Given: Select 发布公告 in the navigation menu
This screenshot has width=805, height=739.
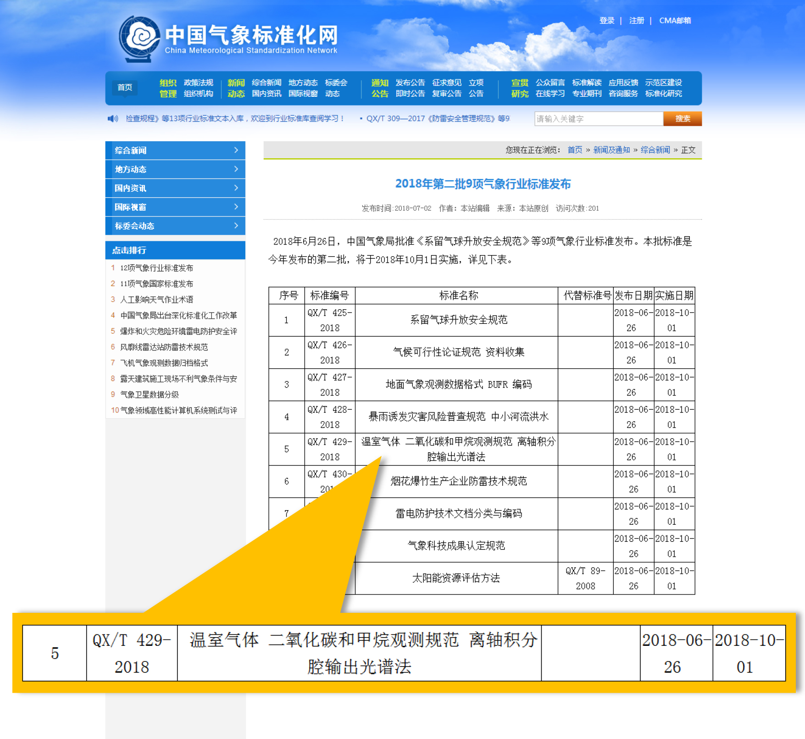Looking at the screenshot, I should (410, 83).
